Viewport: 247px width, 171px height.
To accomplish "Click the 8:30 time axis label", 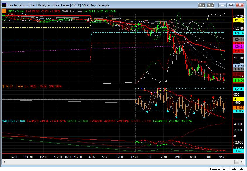I will 193,157.
